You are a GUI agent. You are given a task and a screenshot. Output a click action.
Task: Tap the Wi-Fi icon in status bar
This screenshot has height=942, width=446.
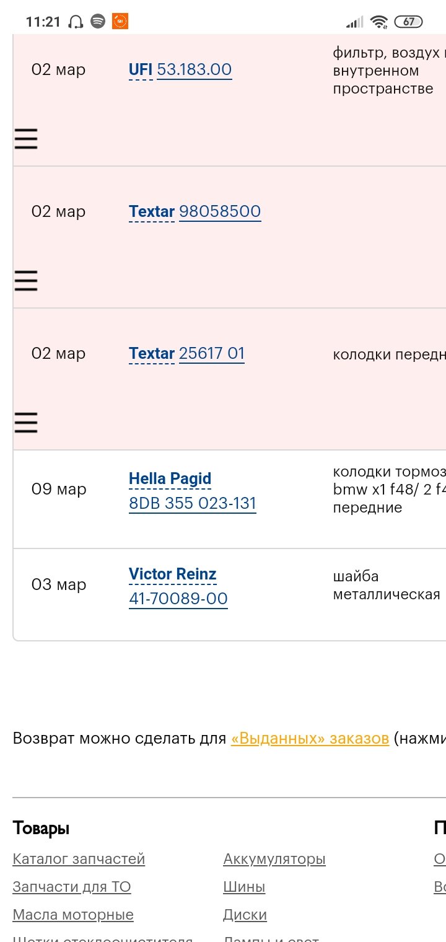tap(378, 22)
